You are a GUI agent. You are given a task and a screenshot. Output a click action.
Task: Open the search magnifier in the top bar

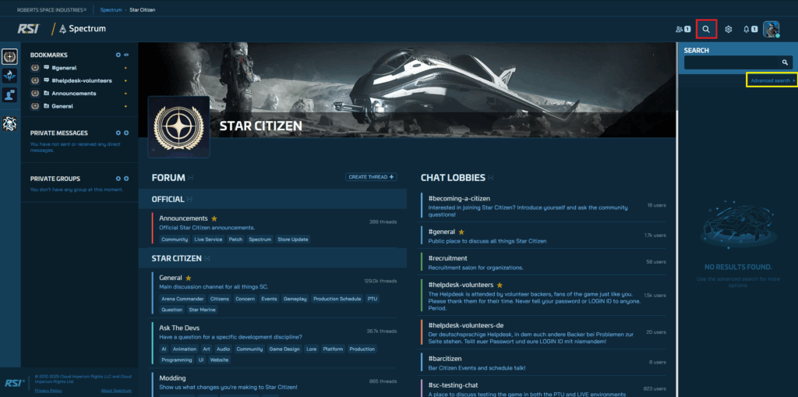point(706,29)
